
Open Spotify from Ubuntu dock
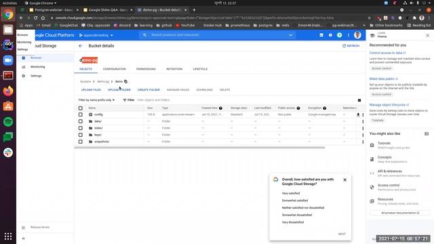point(8,122)
